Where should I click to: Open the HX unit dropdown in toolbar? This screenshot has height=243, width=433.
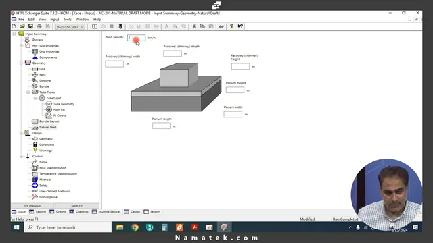coord(70,27)
